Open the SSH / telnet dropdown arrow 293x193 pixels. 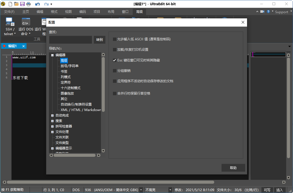pos(15,34)
